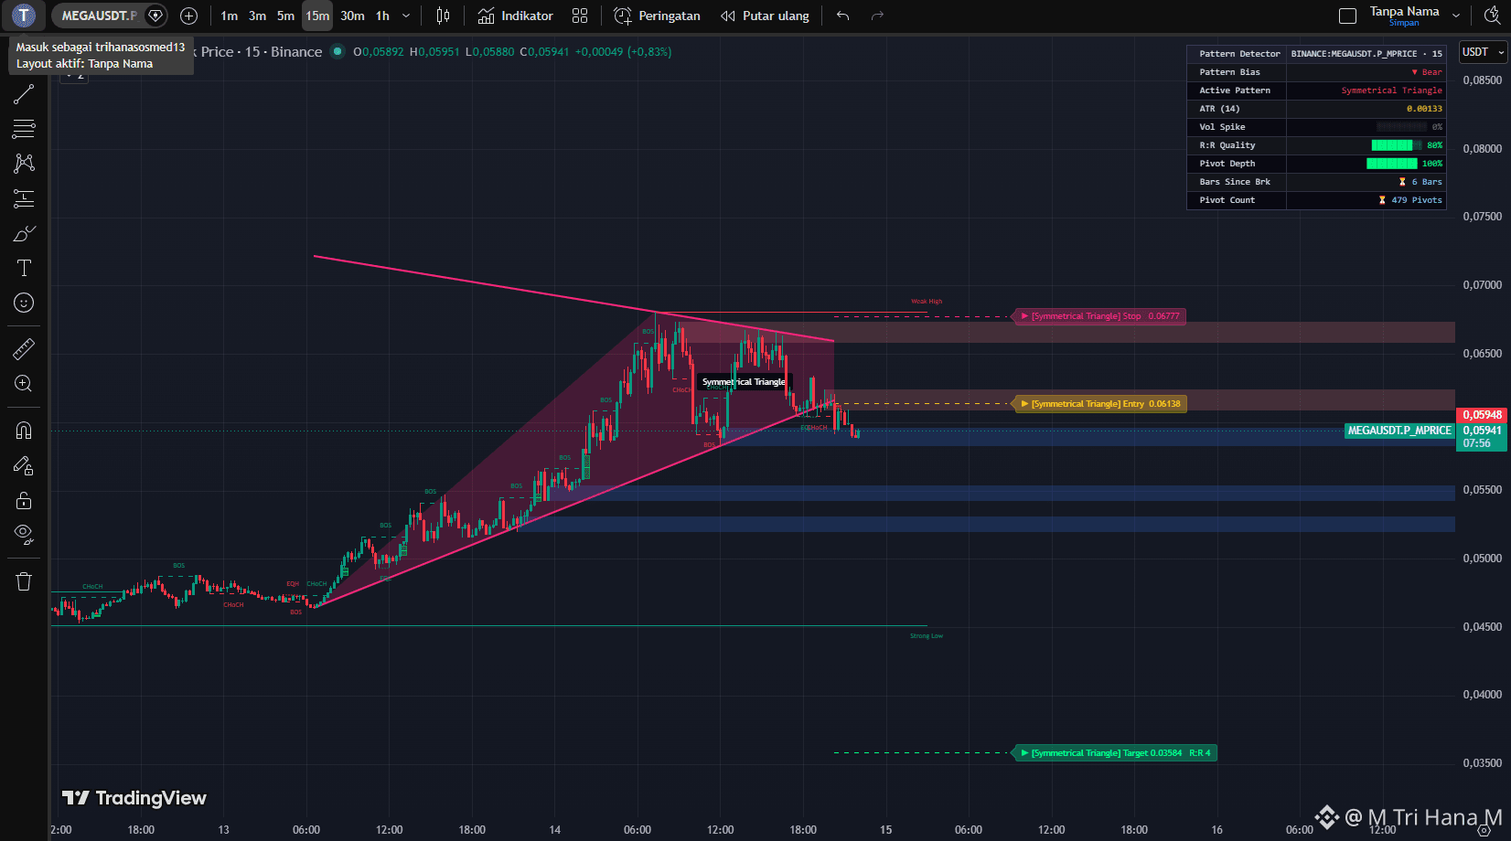
Task: Click the Active Pattern Symmetrical Triangle value
Action: (x=1391, y=90)
